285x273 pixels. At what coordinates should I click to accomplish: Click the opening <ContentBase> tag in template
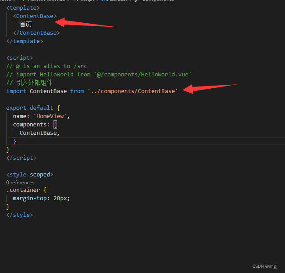point(35,16)
